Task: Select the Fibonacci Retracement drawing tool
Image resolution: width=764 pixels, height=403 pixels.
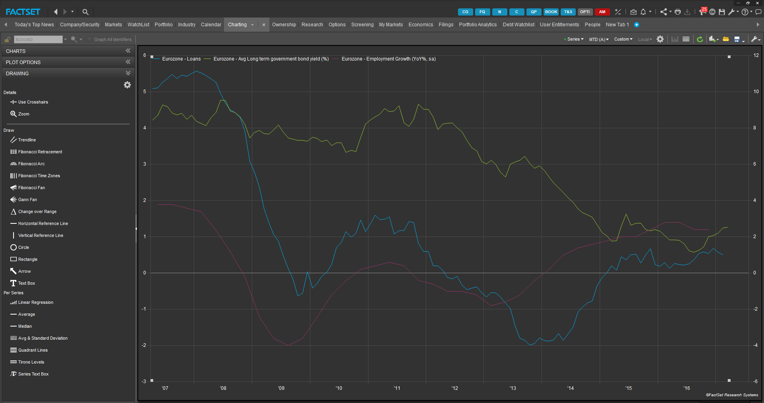Action: point(40,152)
